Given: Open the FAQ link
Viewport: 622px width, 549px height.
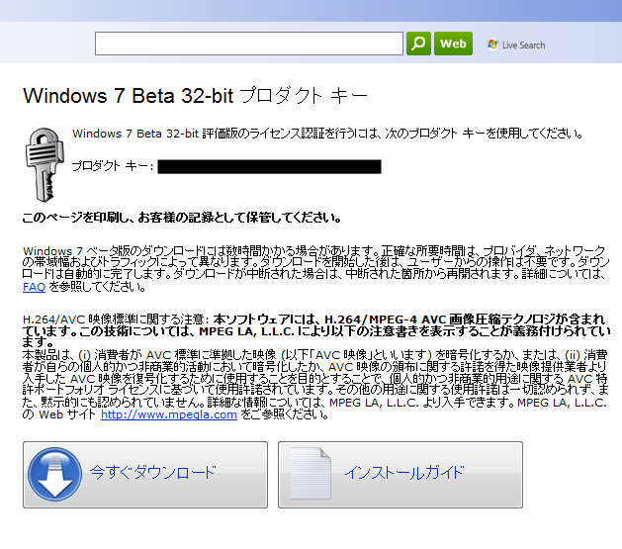Looking at the screenshot, I should 34,287.
